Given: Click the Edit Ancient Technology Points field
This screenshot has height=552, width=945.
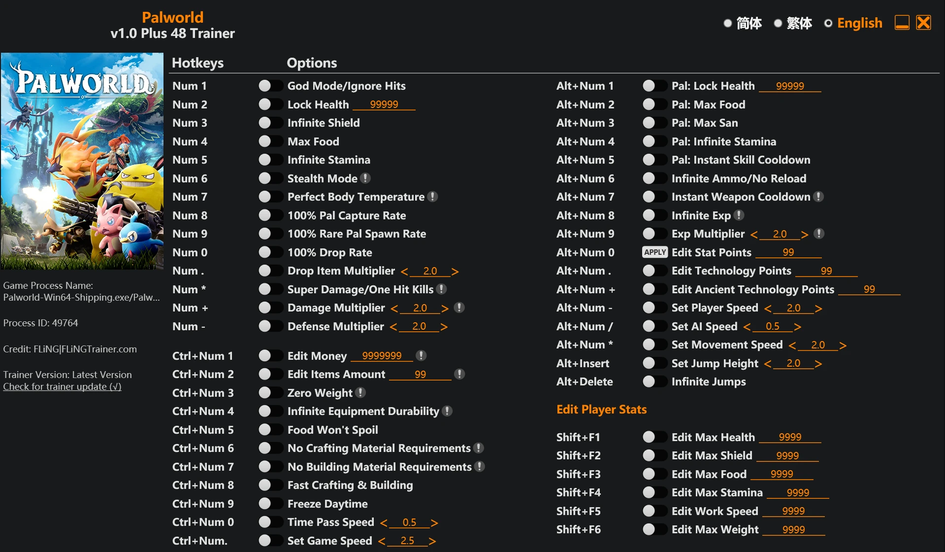Looking at the screenshot, I should [x=869, y=289].
